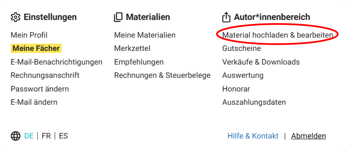Switch language to ES
Image resolution: width=345 pixels, height=152 pixels.
pos(63,136)
